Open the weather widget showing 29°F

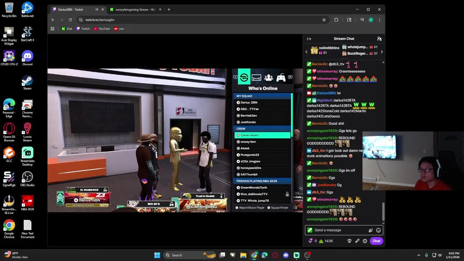tap(16, 255)
